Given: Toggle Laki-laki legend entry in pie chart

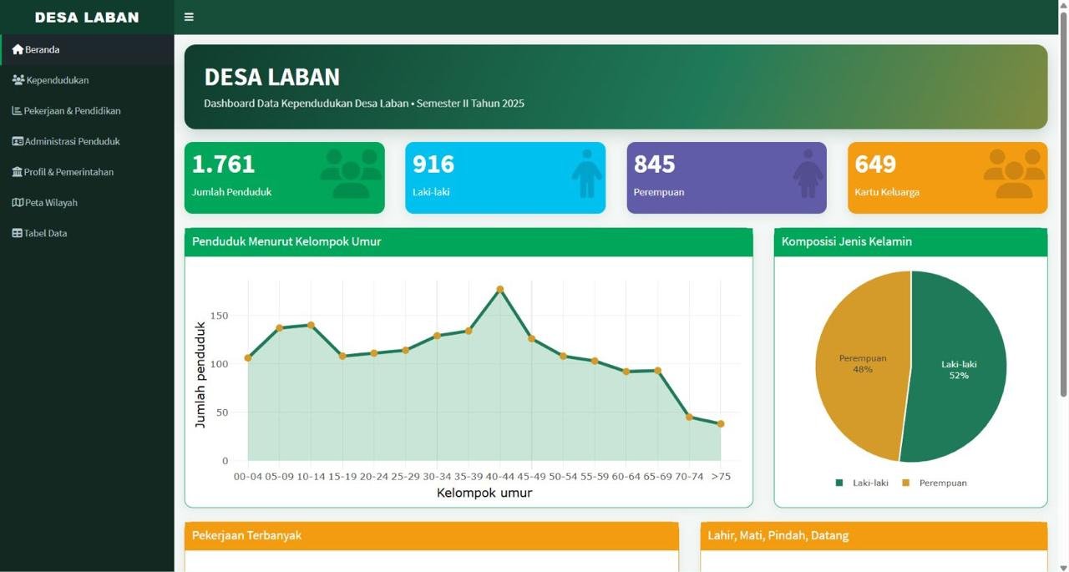Looking at the screenshot, I should tap(862, 483).
